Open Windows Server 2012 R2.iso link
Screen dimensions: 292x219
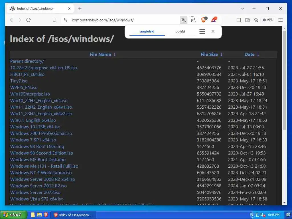coord(38,186)
